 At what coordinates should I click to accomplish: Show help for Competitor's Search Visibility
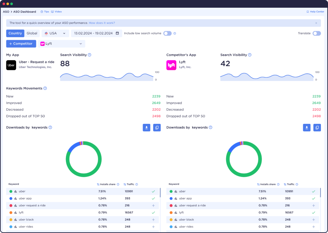click(x=250, y=55)
